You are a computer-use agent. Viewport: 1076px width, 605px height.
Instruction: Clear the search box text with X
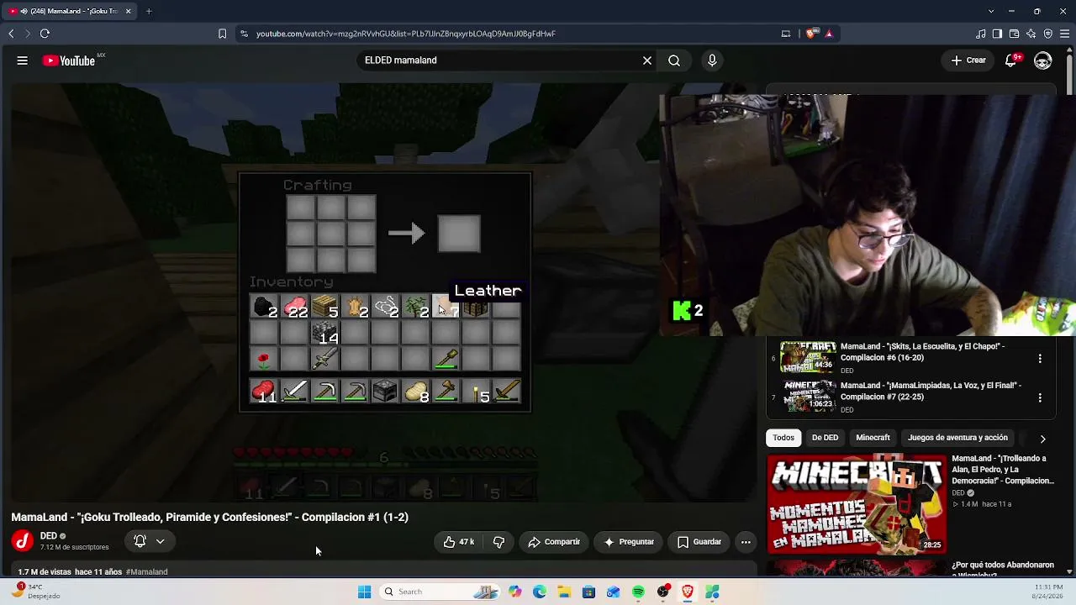click(647, 60)
